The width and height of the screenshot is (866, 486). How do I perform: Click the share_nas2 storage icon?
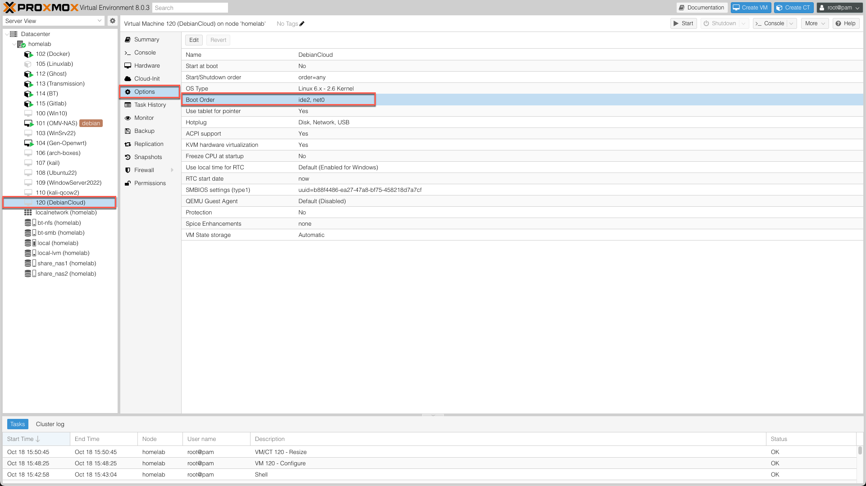pyautogui.click(x=30, y=274)
